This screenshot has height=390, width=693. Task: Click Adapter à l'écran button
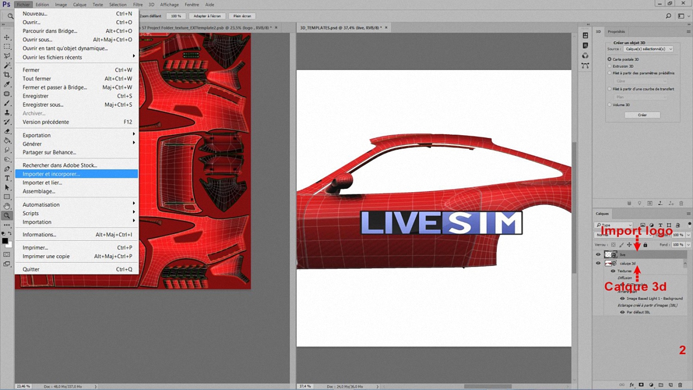207,16
